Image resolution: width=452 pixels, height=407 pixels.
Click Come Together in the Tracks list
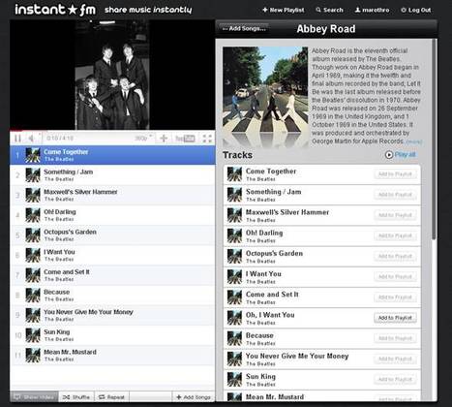271,172
